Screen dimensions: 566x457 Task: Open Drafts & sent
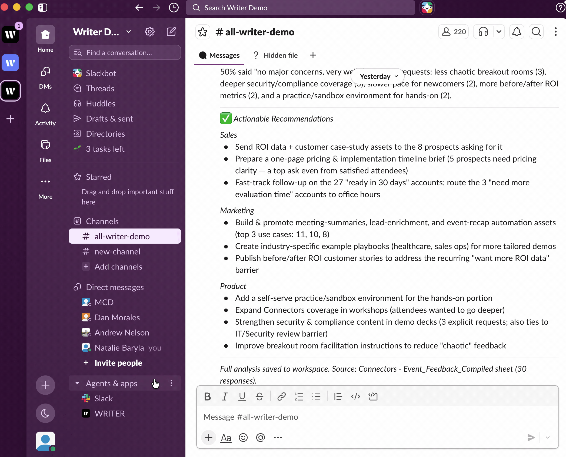point(125,119)
